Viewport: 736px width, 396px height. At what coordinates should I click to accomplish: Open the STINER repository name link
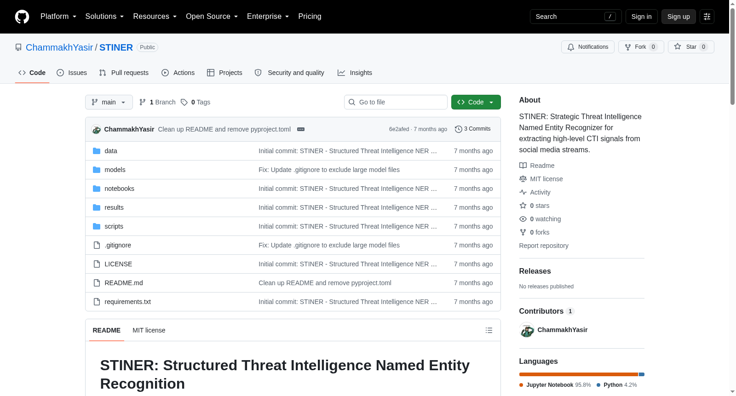(x=116, y=47)
